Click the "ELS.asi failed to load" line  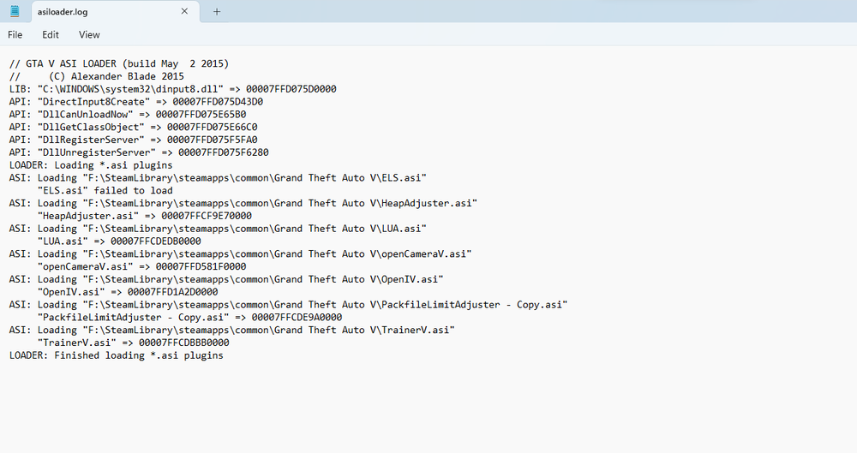pos(105,191)
